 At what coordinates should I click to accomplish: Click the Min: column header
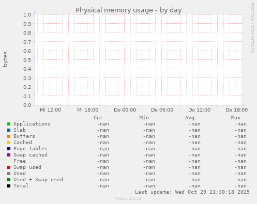point(145,118)
